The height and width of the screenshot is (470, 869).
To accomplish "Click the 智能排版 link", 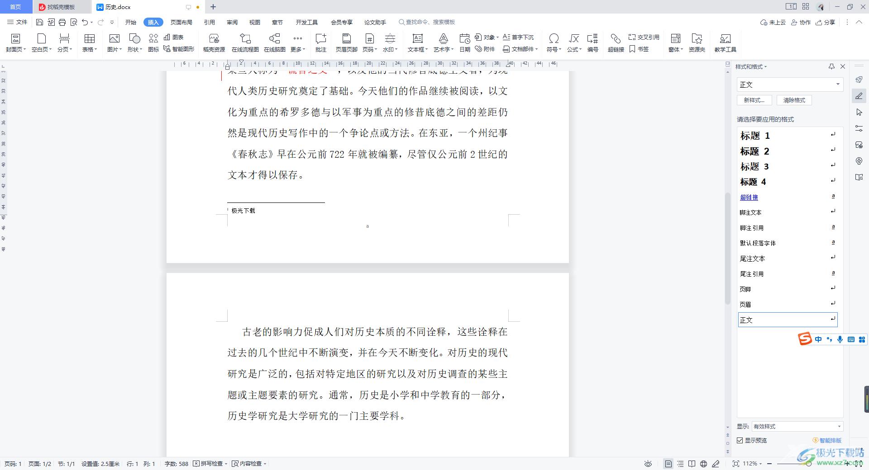I will (827, 440).
